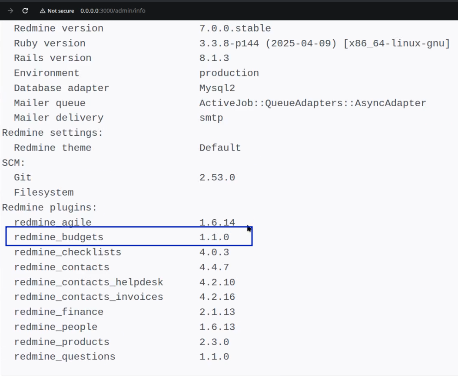458x383 pixels.
Task: Select the 'Redmine version' label
Action: point(59,28)
